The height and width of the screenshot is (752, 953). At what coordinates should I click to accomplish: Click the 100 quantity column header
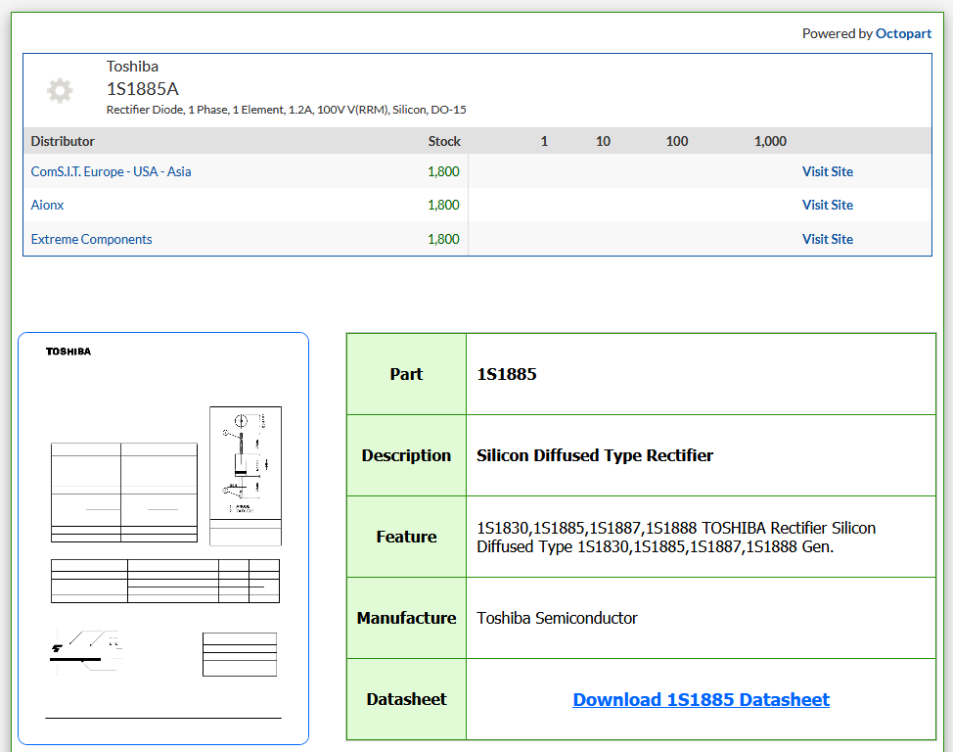[x=677, y=141]
